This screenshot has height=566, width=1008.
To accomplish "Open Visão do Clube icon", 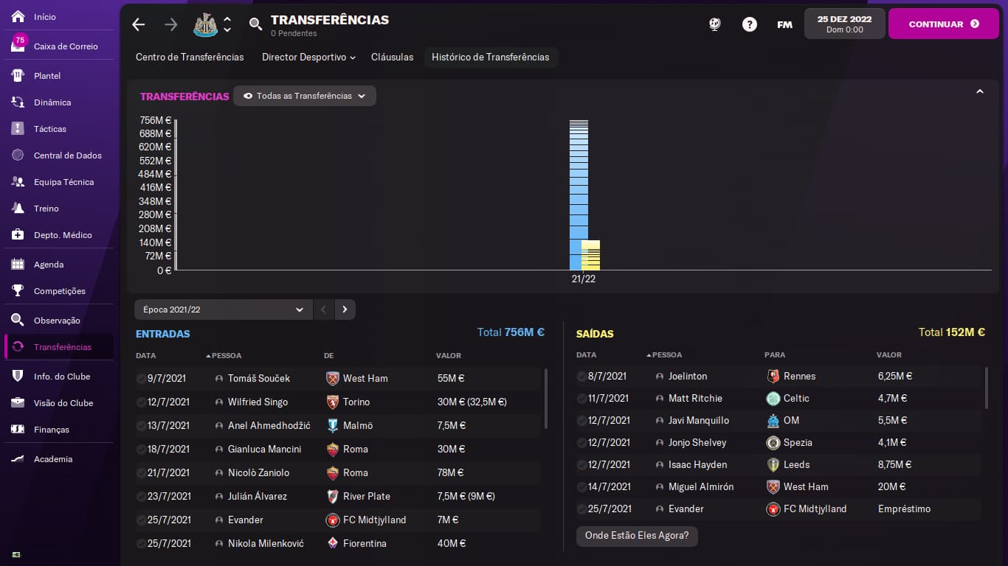I will pyautogui.click(x=18, y=402).
